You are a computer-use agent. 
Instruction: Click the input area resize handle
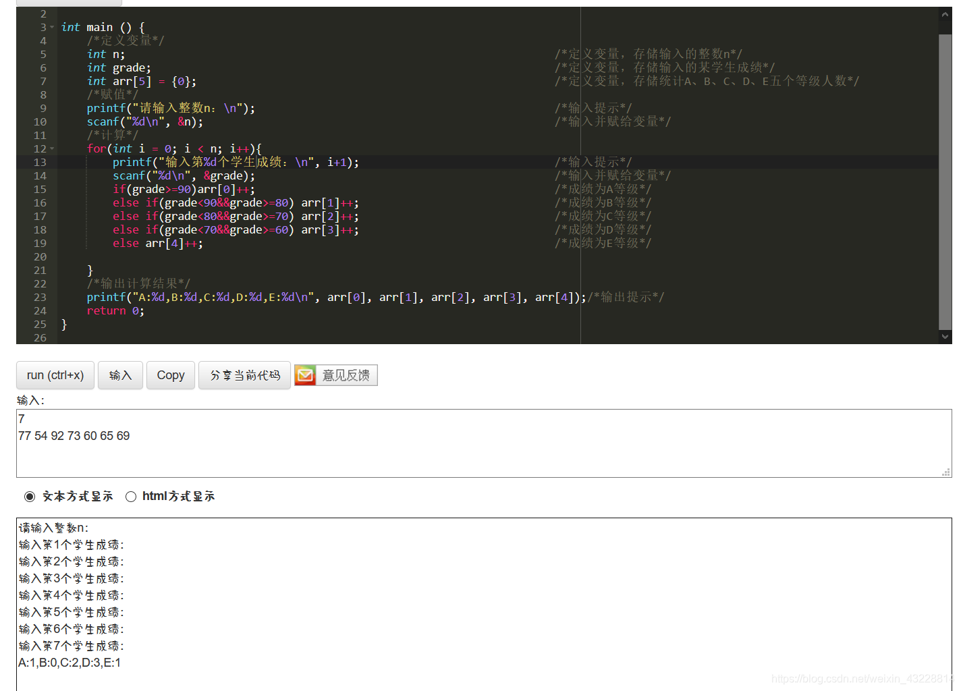946,472
